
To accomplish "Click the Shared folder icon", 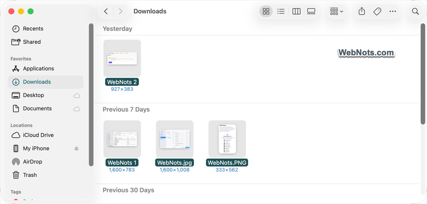I will coord(16,42).
